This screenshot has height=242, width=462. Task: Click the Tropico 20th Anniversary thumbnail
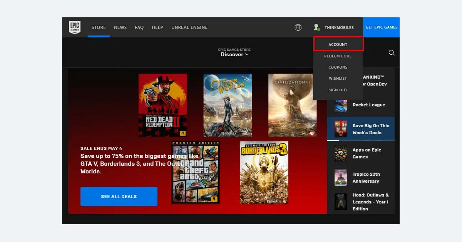340,178
